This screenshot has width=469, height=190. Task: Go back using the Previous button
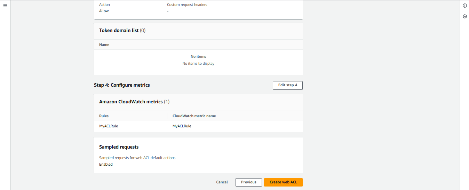click(248, 182)
